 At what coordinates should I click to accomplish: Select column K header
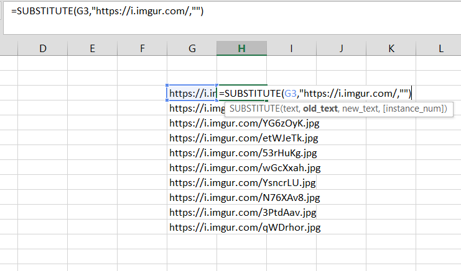(391, 48)
